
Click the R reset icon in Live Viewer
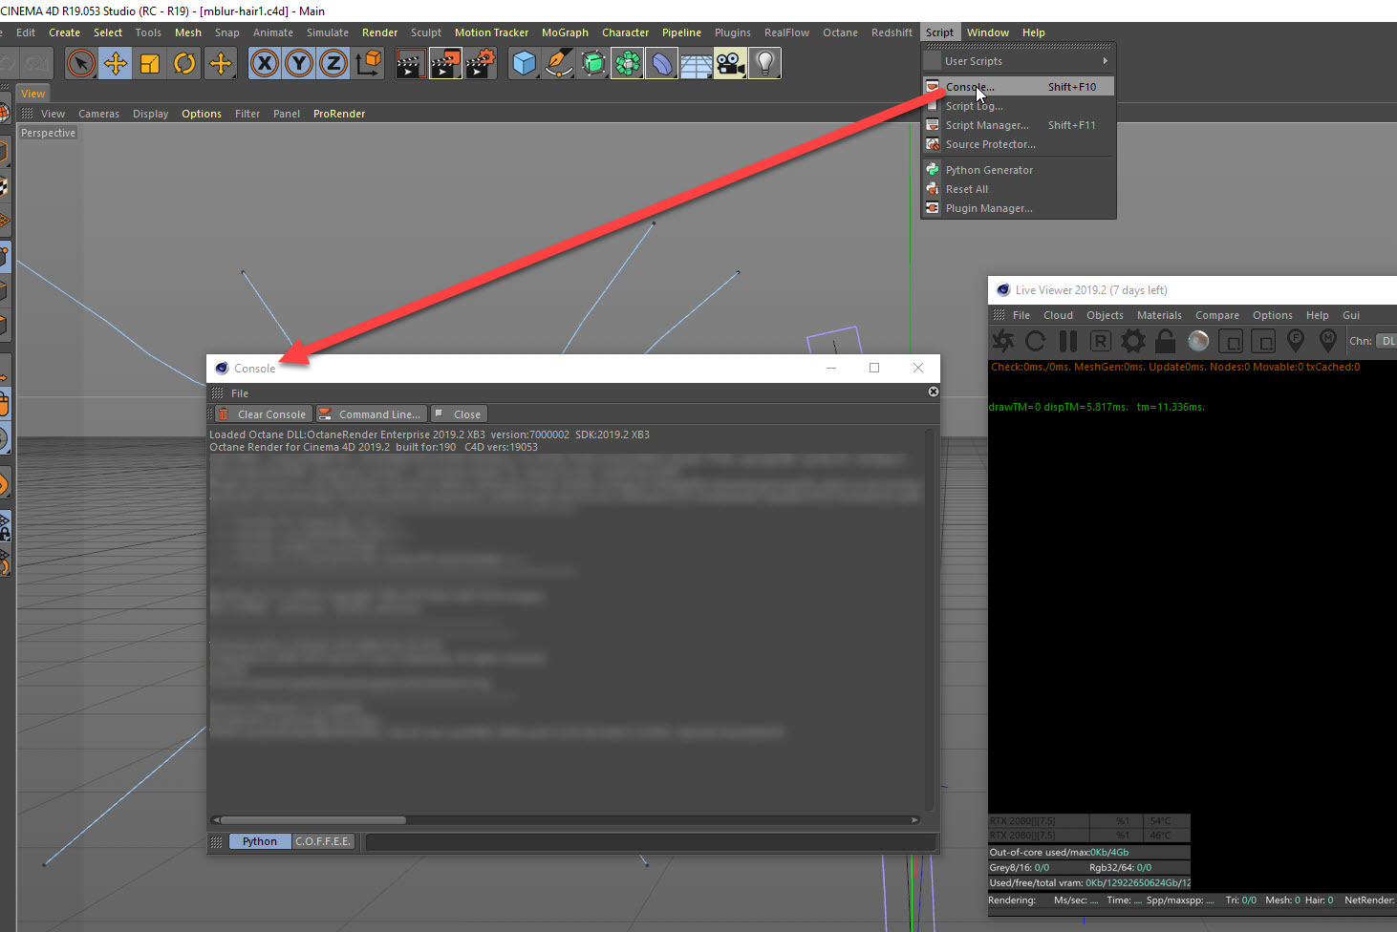tap(1101, 341)
